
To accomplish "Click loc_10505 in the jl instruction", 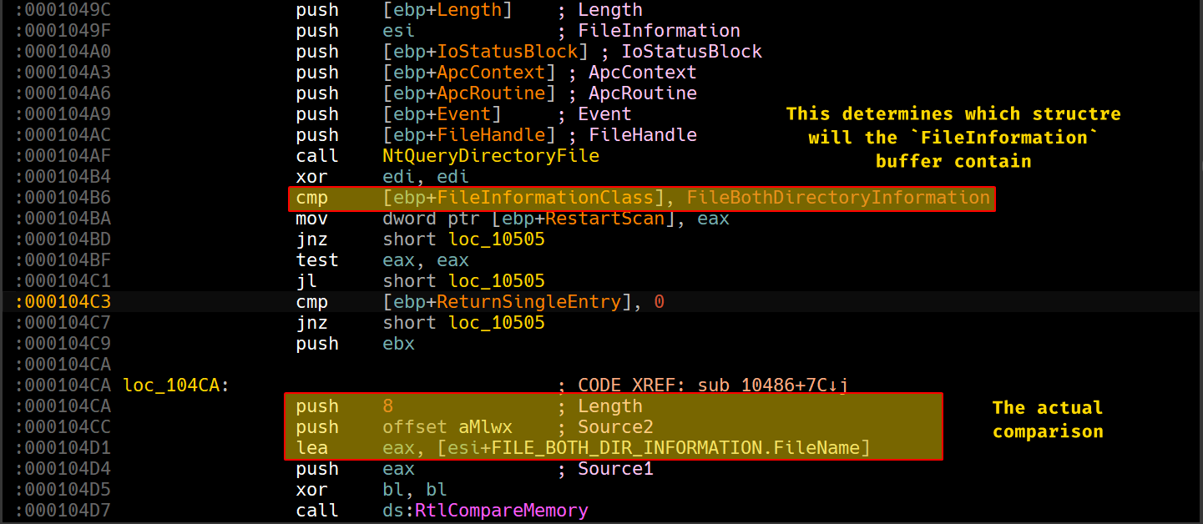I will point(496,281).
